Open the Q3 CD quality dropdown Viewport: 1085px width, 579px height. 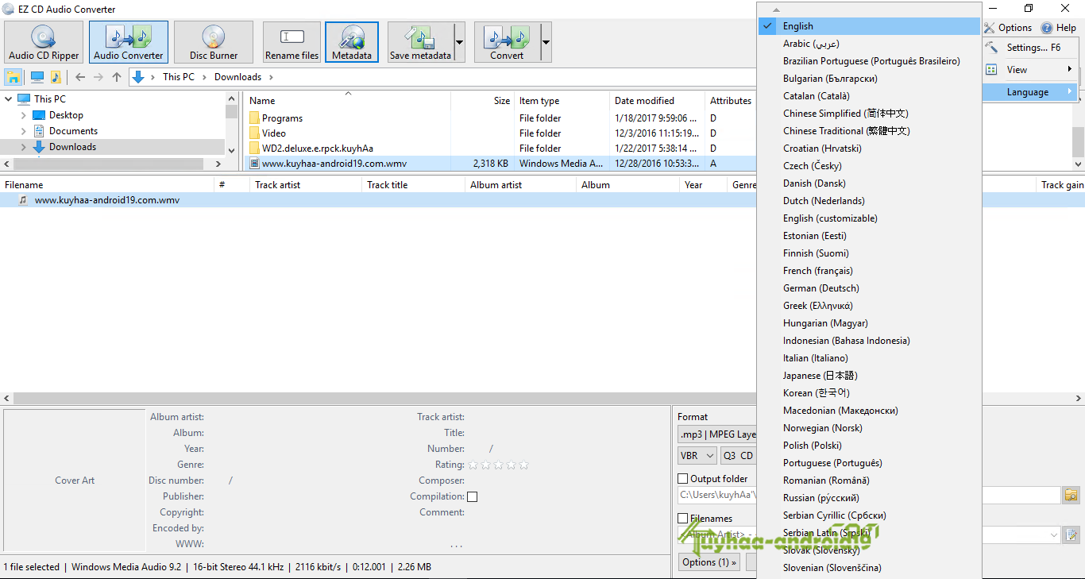738,456
